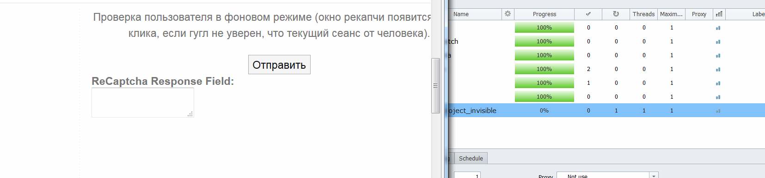Viewport: 765px width, 178px height.
Task: Select the project row ending in 'tch'
Action: 606,41
